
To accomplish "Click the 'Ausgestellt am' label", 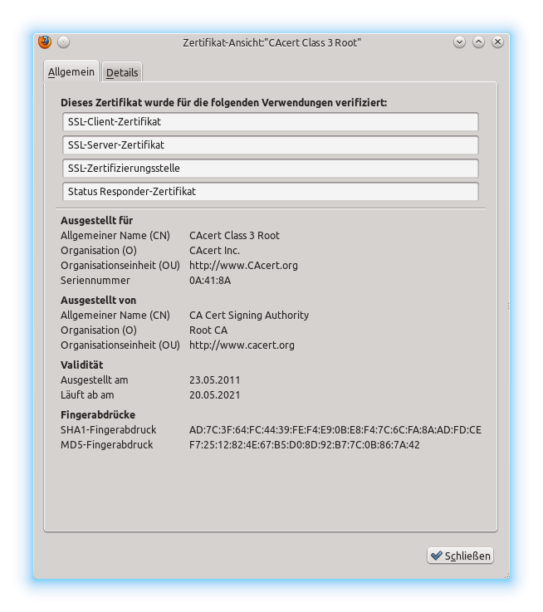I will [x=94, y=380].
